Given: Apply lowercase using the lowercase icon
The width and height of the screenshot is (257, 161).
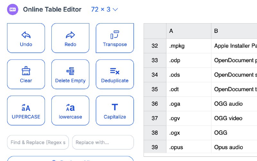Looking at the screenshot, I should pos(70,107).
